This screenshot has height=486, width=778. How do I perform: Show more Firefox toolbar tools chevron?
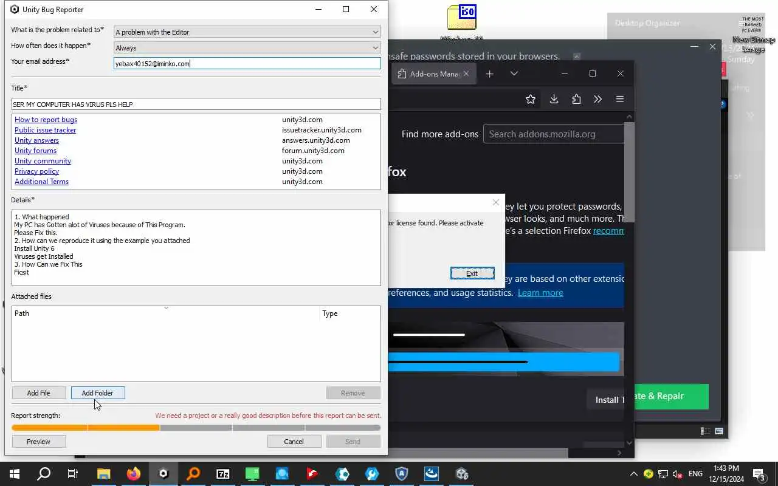coord(597,99)
